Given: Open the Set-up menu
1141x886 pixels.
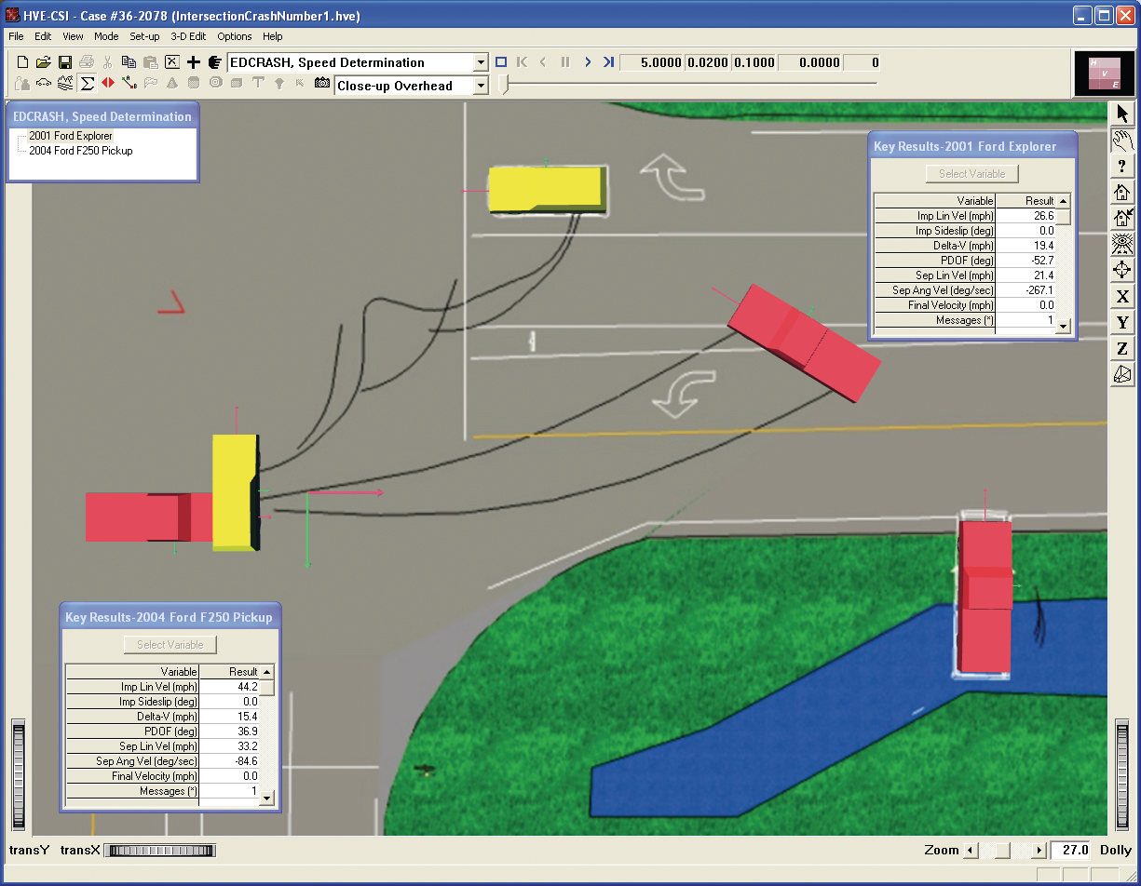Looking at the screenshot, I should pyautogui.click(x=144, y=36).
